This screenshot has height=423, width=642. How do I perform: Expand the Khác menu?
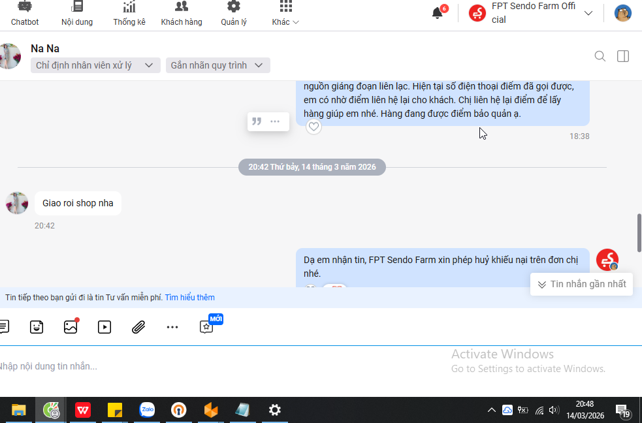(x=285, y=14)
